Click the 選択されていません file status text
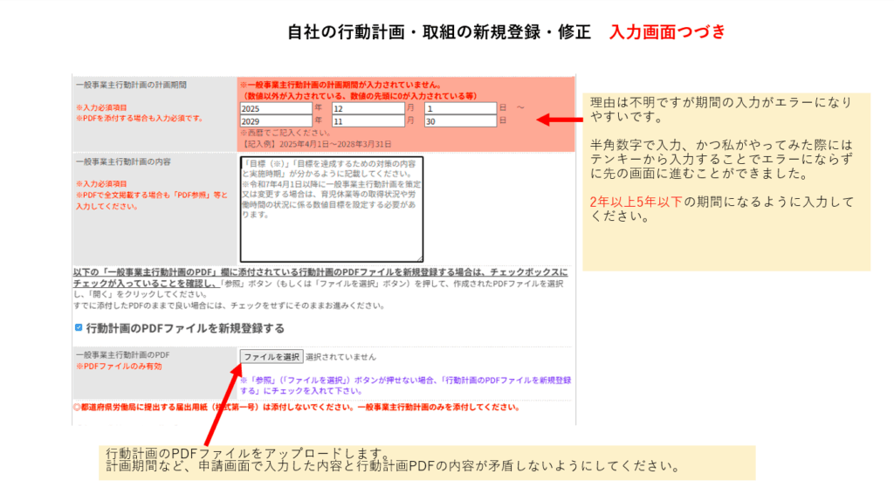894x501 pixels. pos(341,357)
